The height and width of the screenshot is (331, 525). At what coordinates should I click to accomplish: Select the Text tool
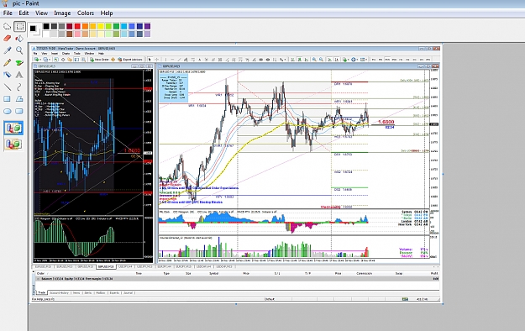[19, 75]
